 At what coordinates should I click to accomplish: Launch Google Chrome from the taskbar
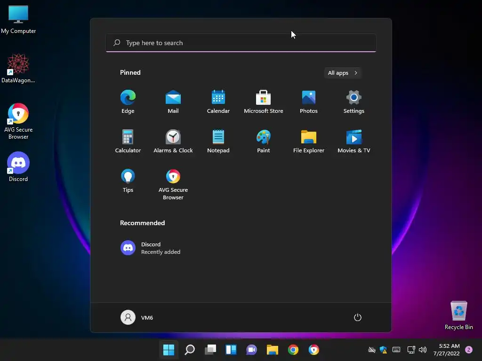click(x=293, y=350)
